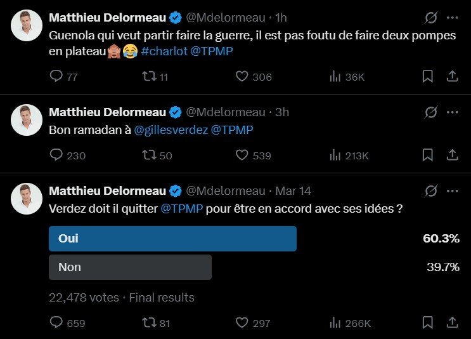Reply to the Bon ramadan tweet
The width and height of the screenshot is (471, 339).
pos(56,155)
